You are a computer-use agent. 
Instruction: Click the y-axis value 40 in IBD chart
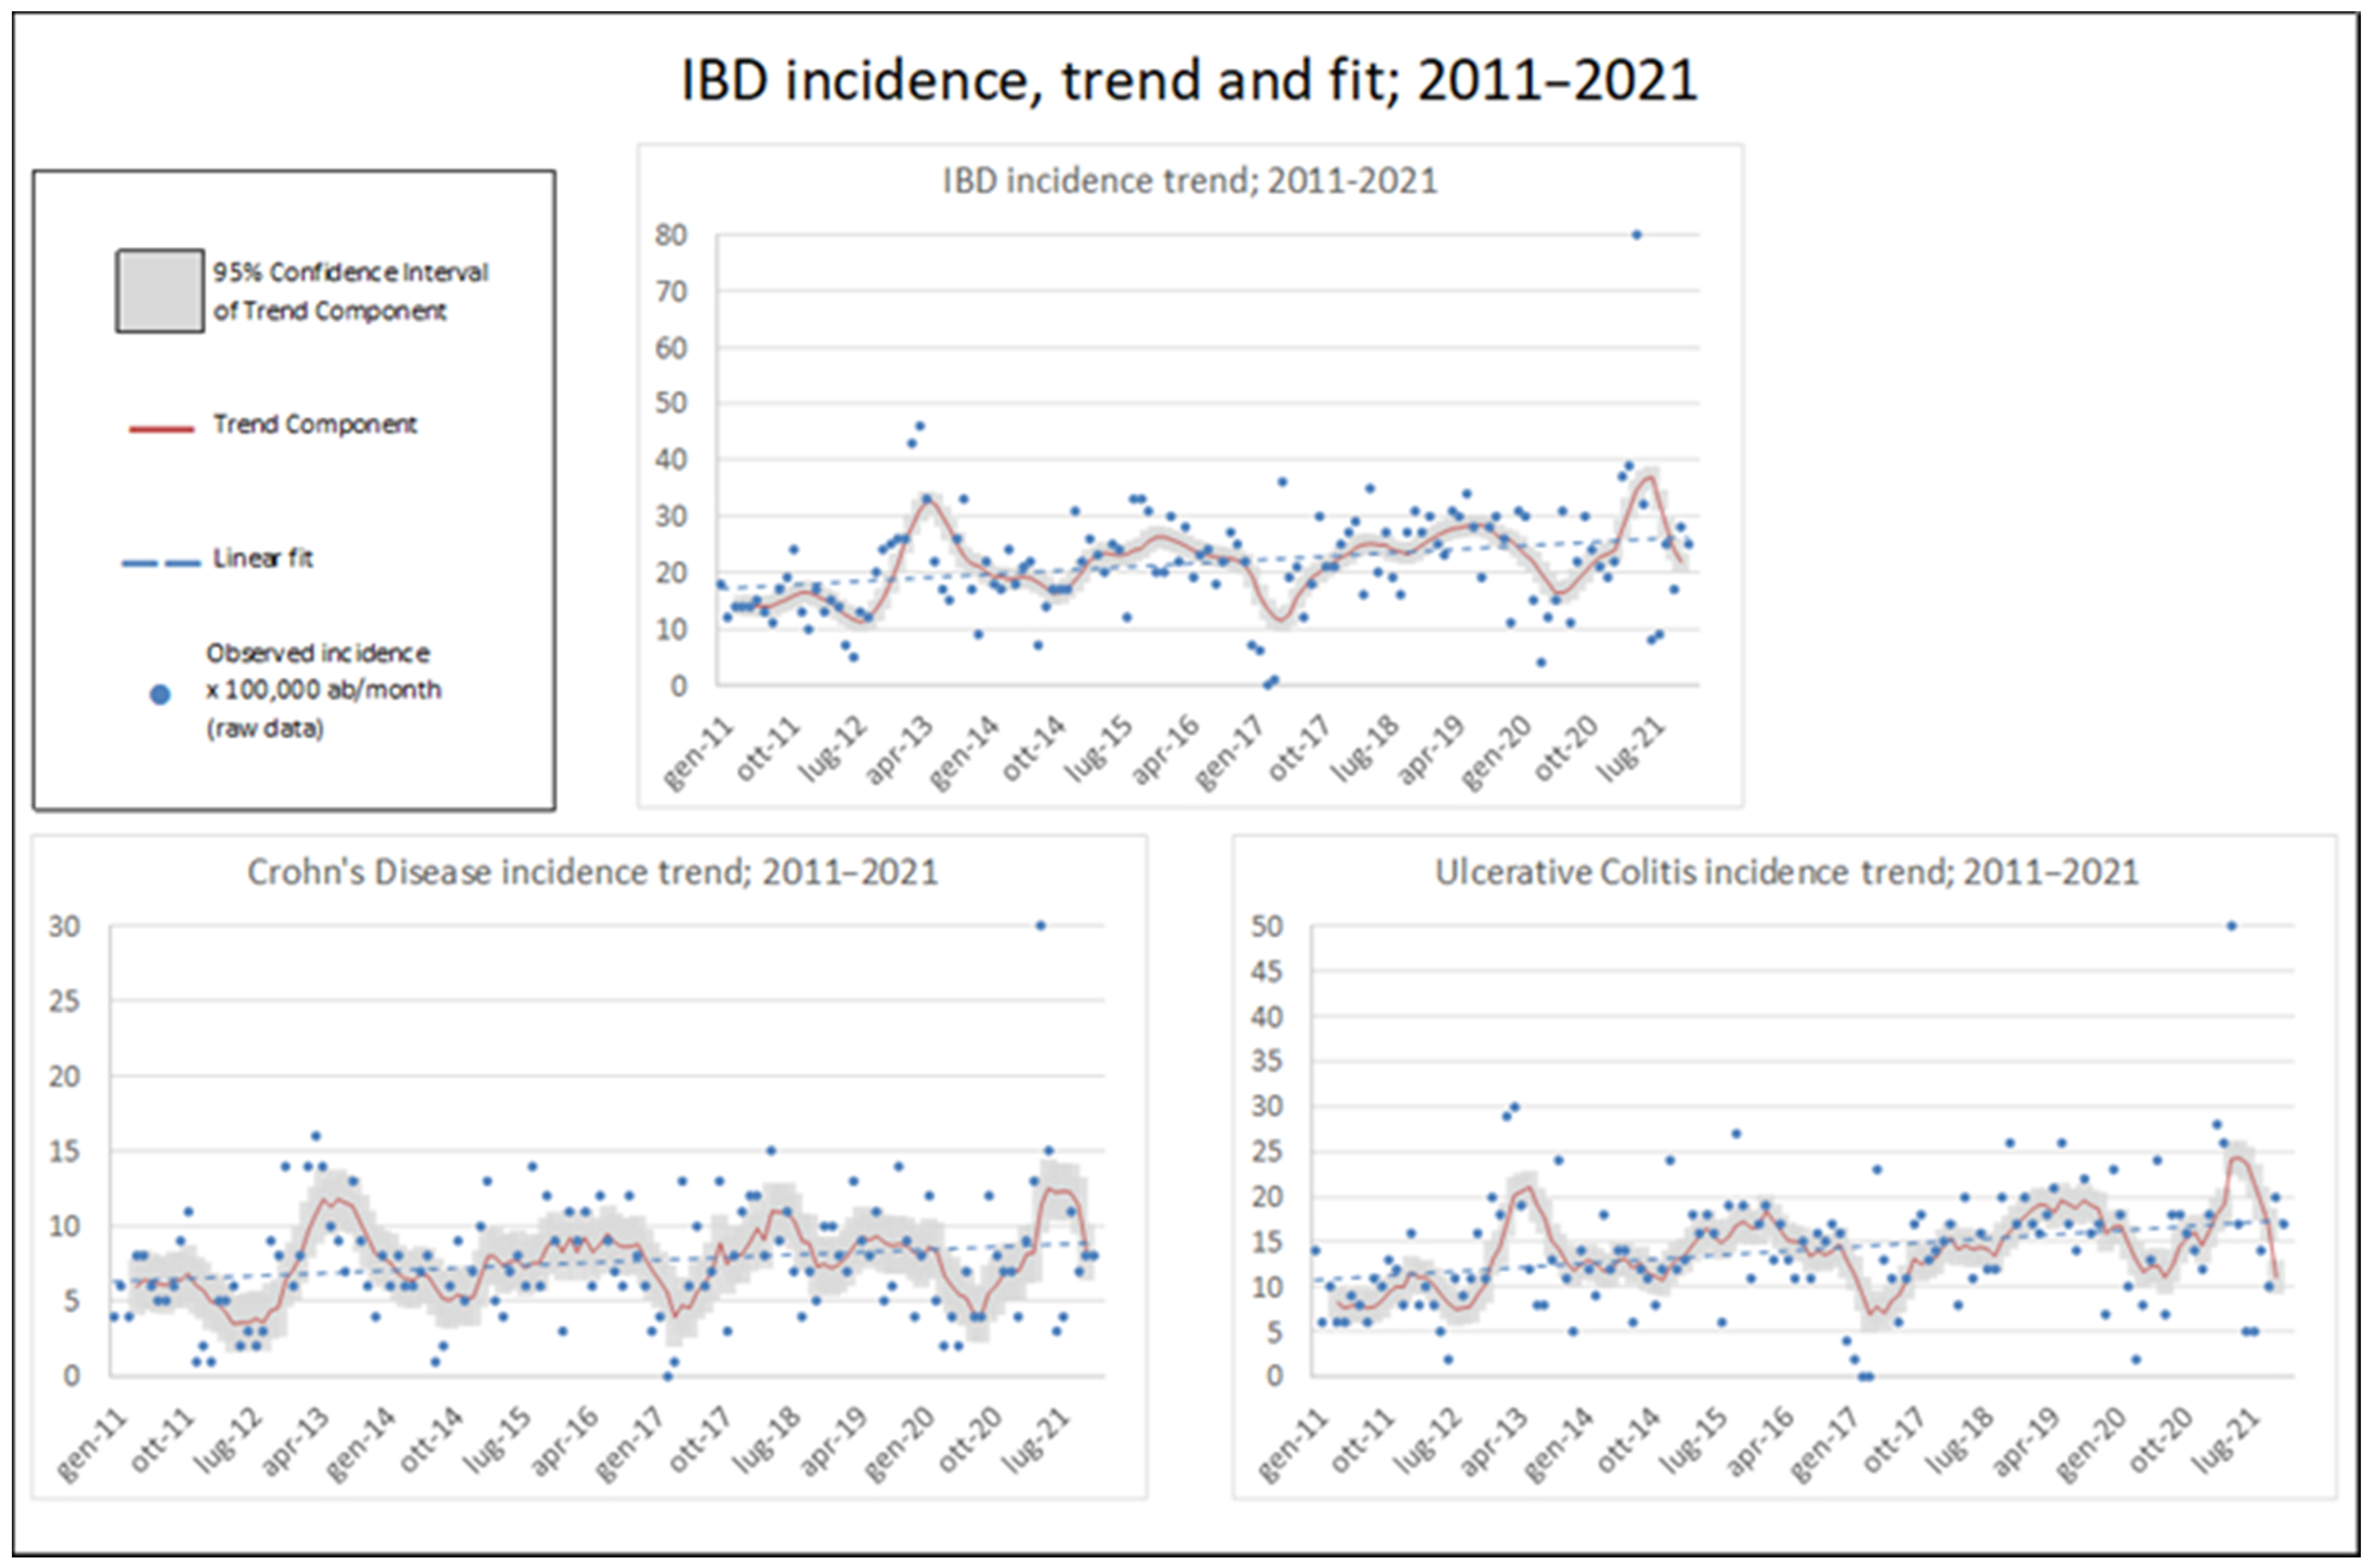pos(671,460)
